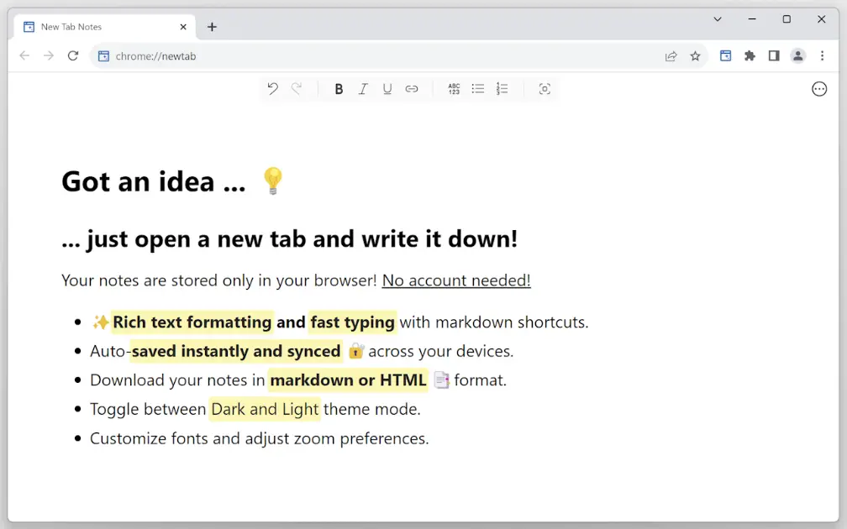Viewport: 847px width, 529px height.
Task: Expand the profile dropdown arrow near tabs
Action: pos(718,18)
